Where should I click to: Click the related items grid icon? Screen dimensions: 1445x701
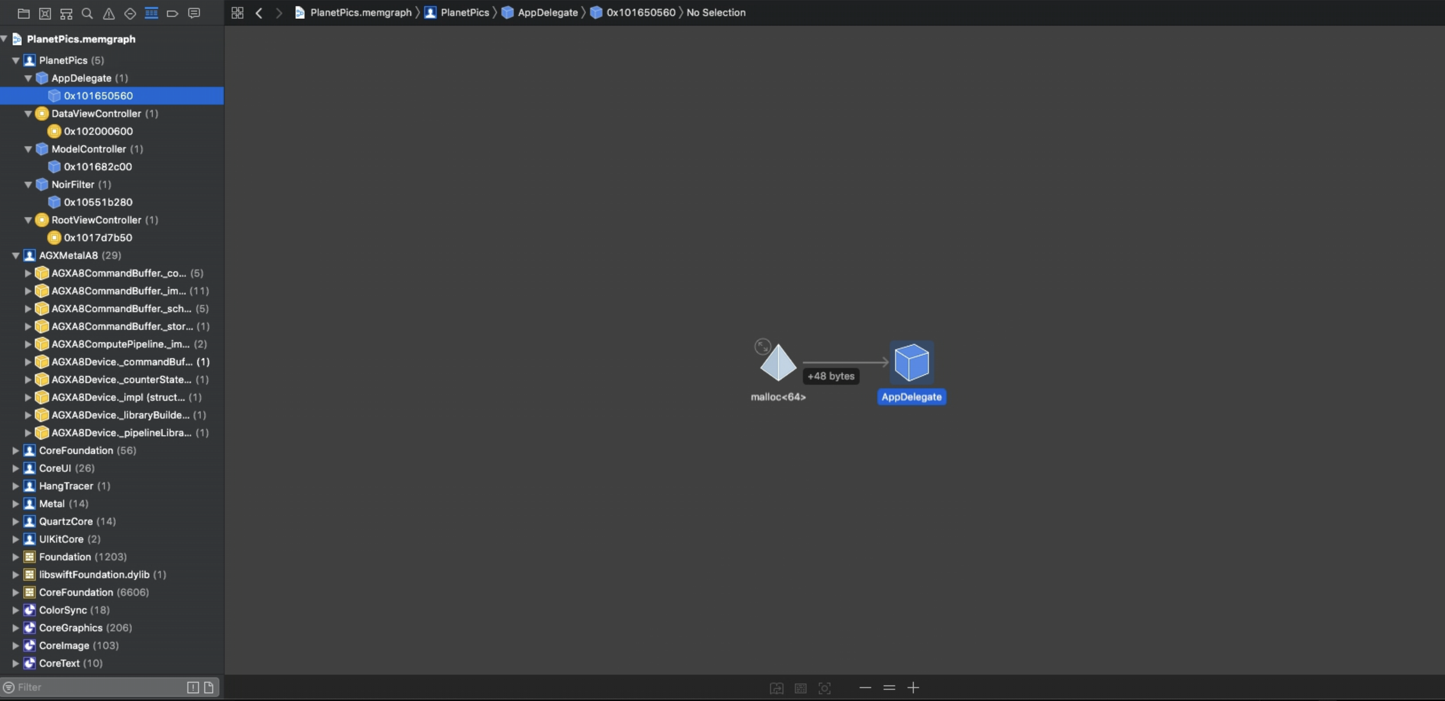click(237, 12)
